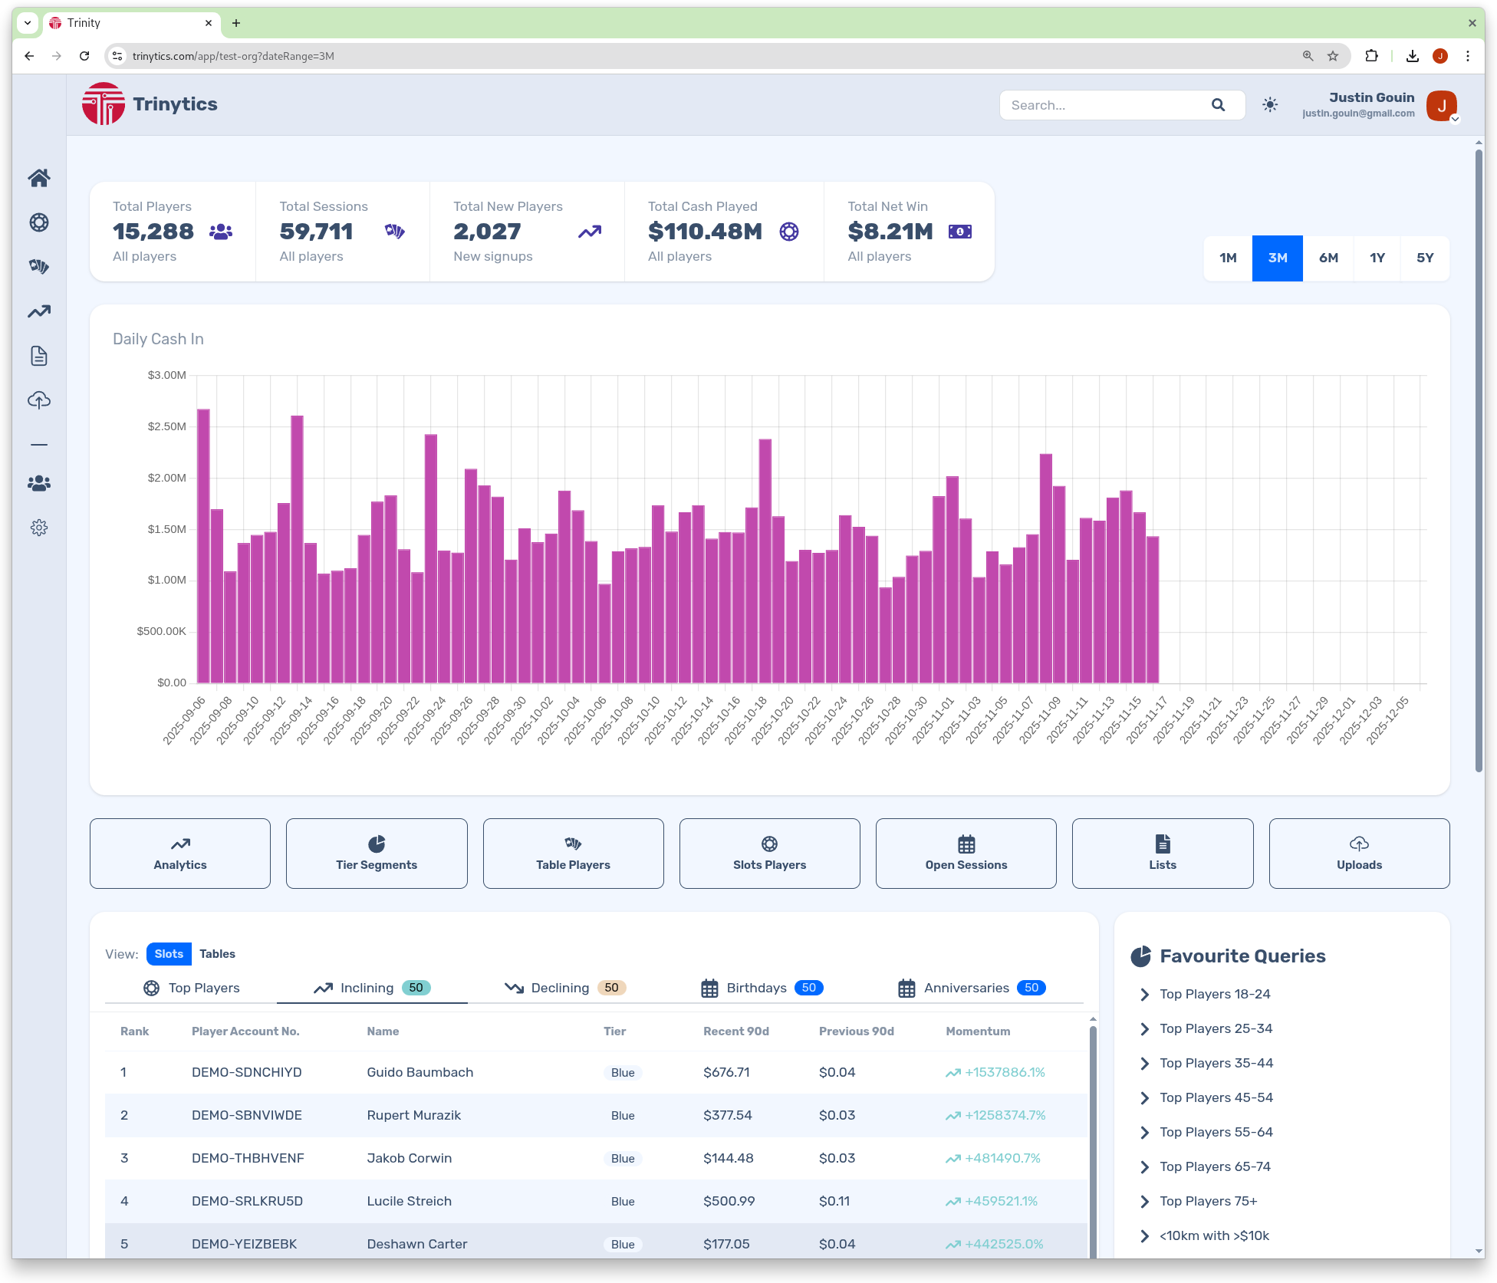Expand the user profile menu chevron
This screenshot has height=1283, width=1497.
[x=1457, y=120]
